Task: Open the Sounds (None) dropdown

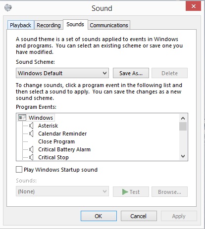Action: [62, 191]
